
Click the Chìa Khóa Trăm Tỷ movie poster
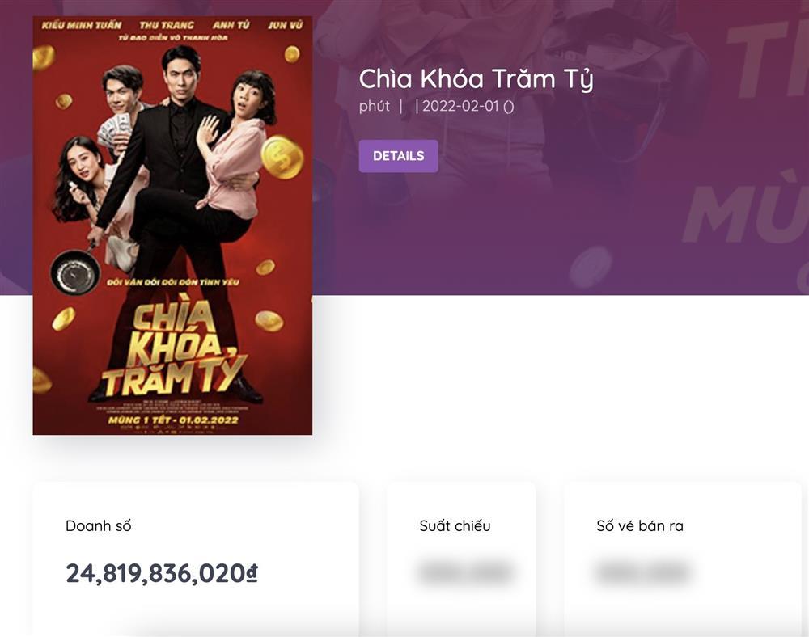point(172,222)
